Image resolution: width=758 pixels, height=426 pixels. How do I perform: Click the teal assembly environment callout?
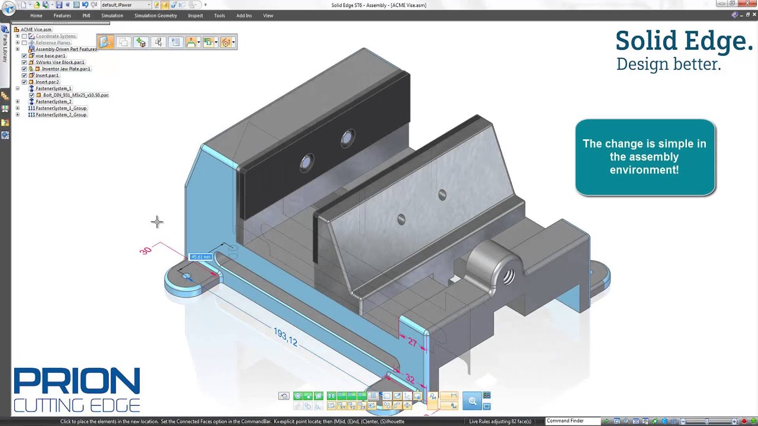click(645, 157)
